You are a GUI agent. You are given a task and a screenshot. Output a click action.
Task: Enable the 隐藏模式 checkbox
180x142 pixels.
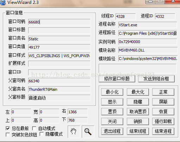tap(42, 134)
